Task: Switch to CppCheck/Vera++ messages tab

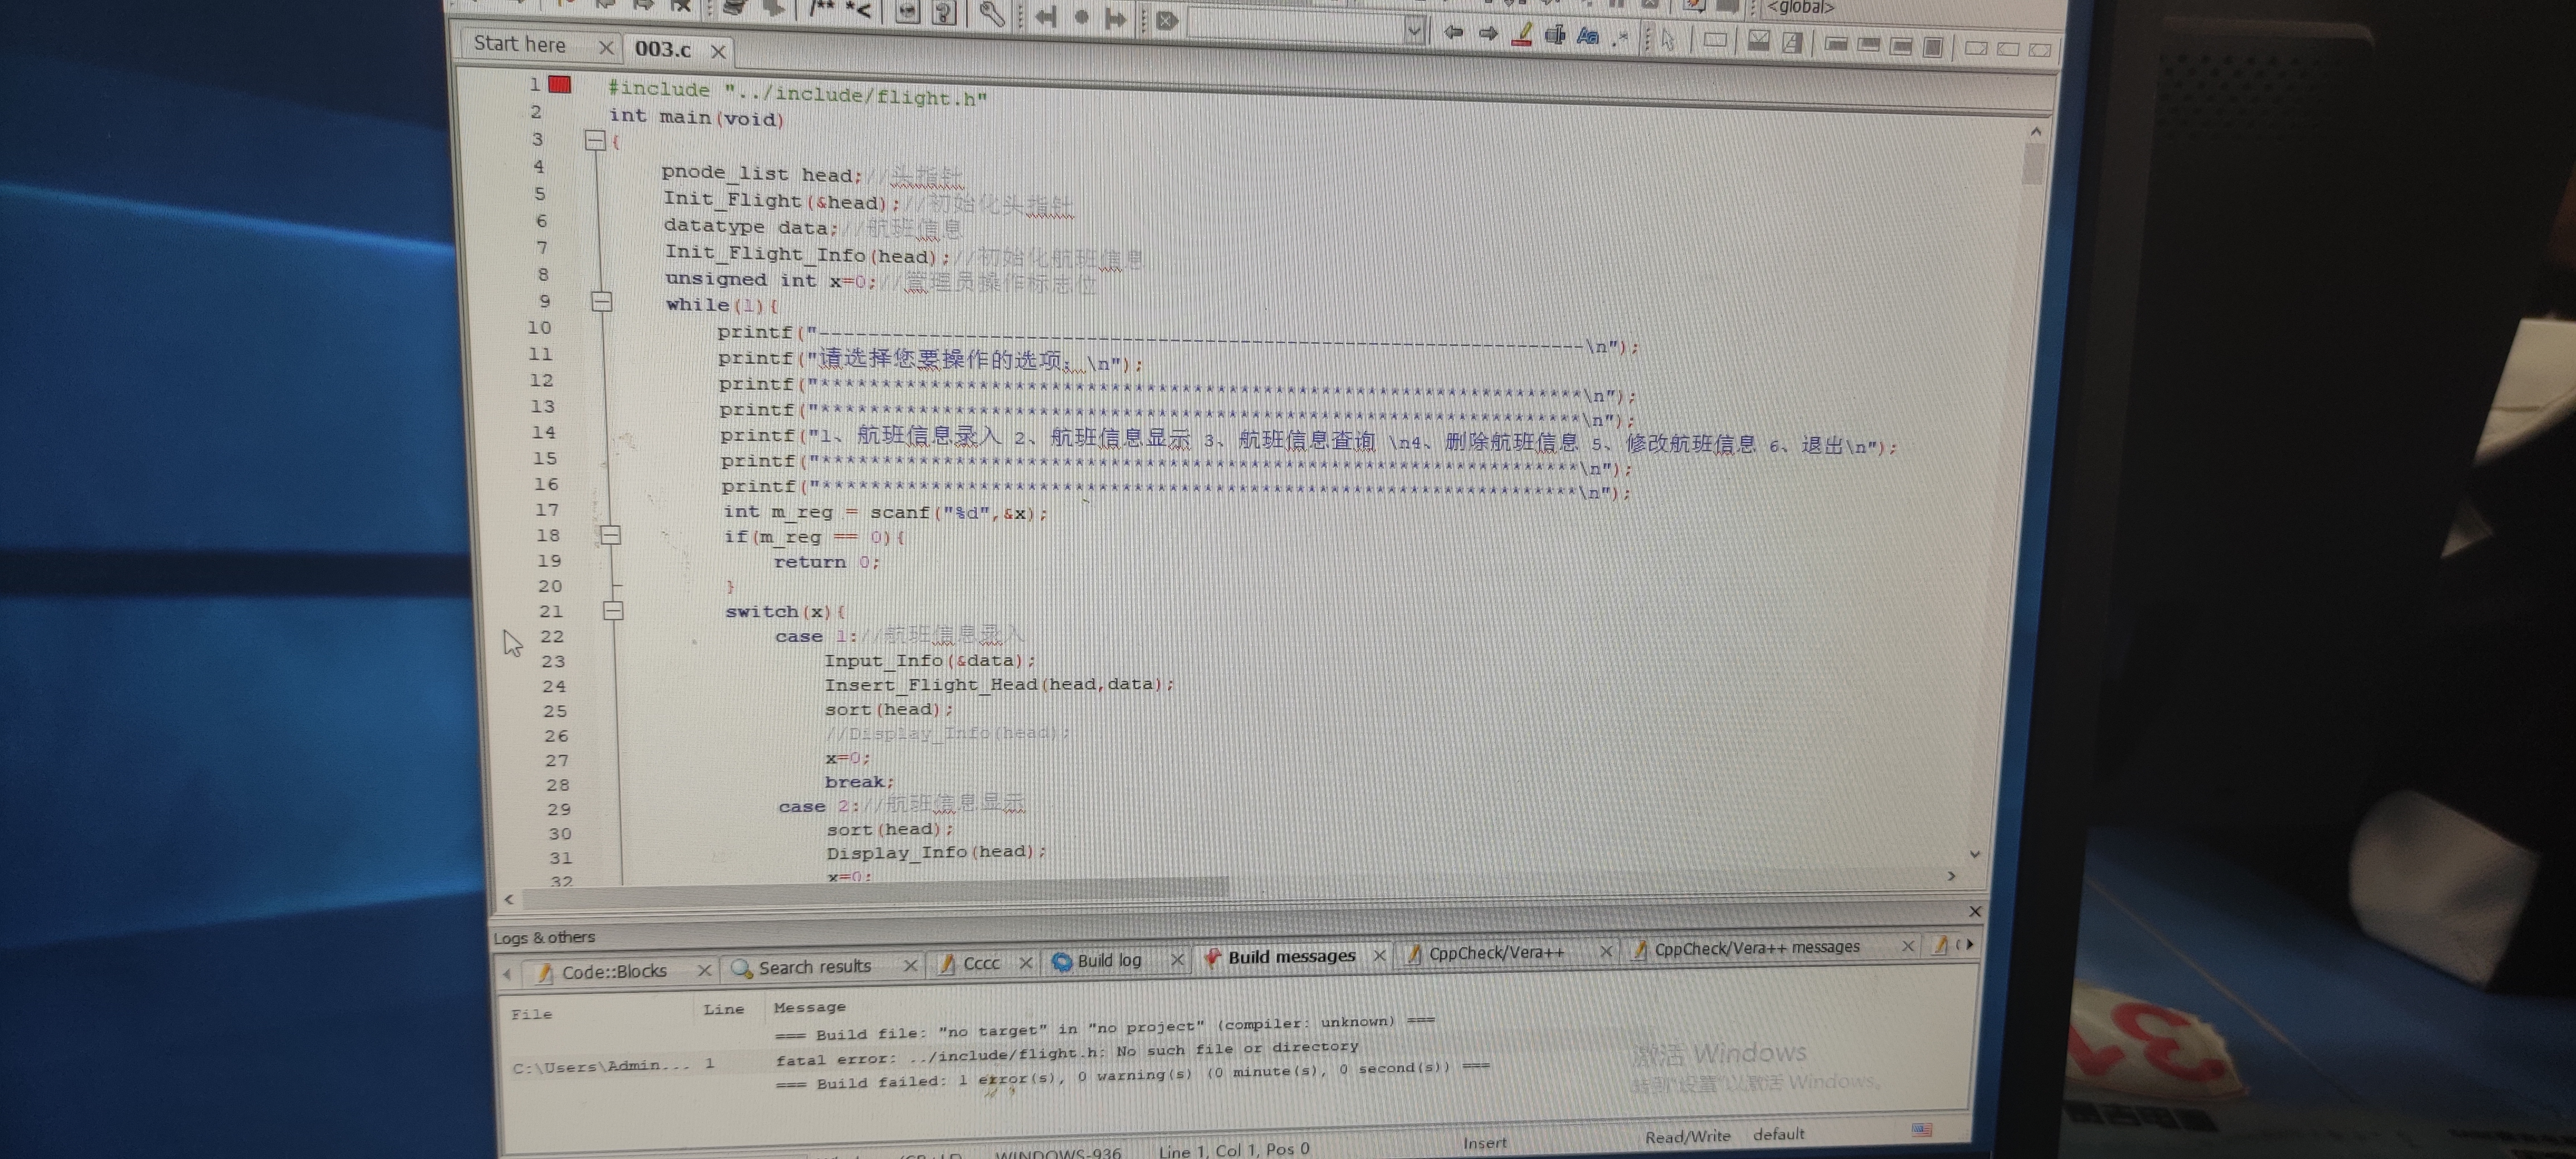Action: click(x=1757, y=948)
